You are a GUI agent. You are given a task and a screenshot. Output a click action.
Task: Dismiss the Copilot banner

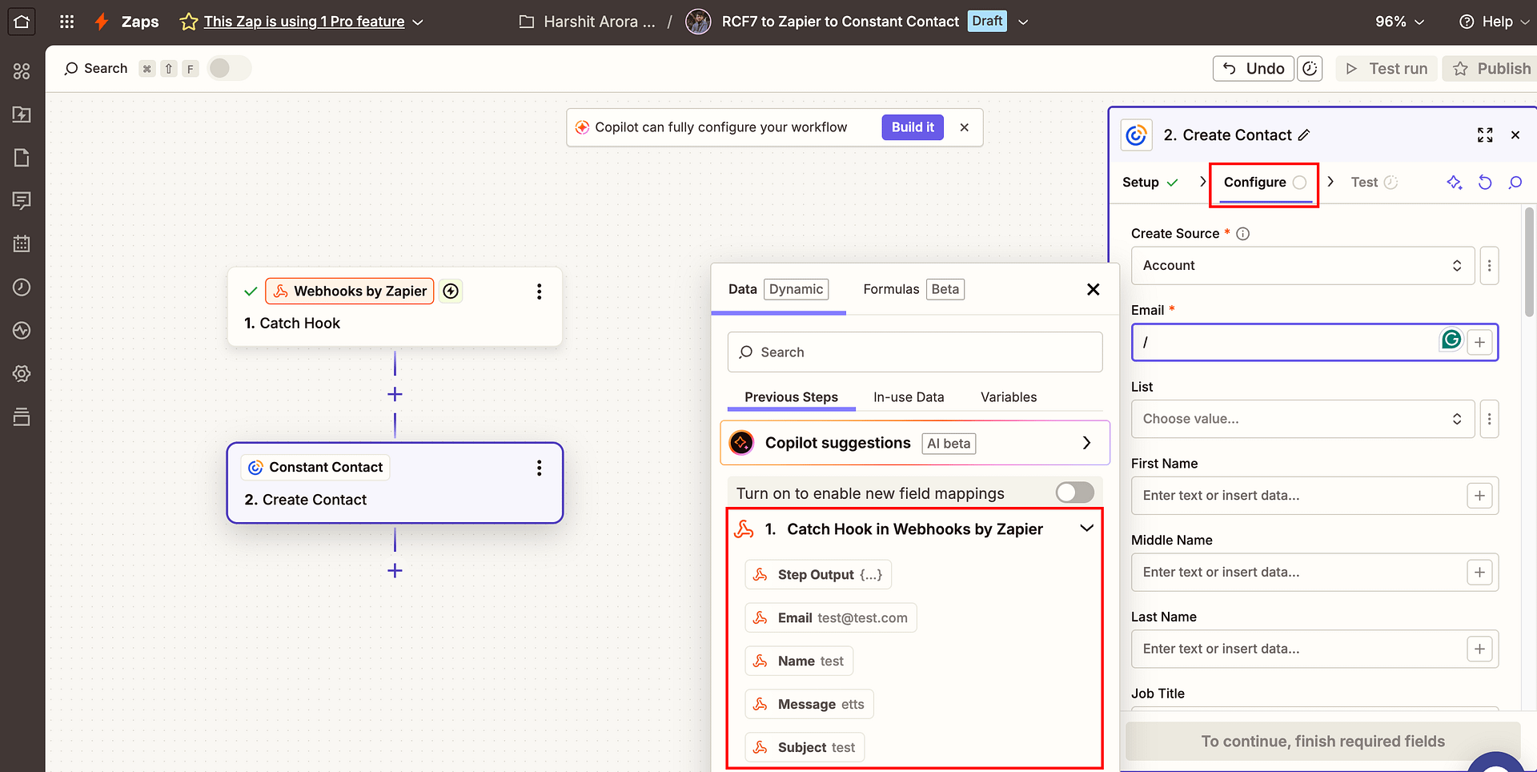click(965, 127)
